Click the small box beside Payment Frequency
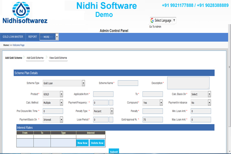231x154 pixels. pos(111,103)
